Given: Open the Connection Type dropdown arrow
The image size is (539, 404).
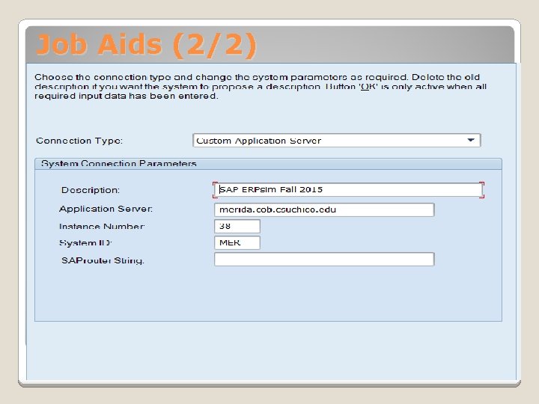Looking at the screenshot, I should pos(471,140).
